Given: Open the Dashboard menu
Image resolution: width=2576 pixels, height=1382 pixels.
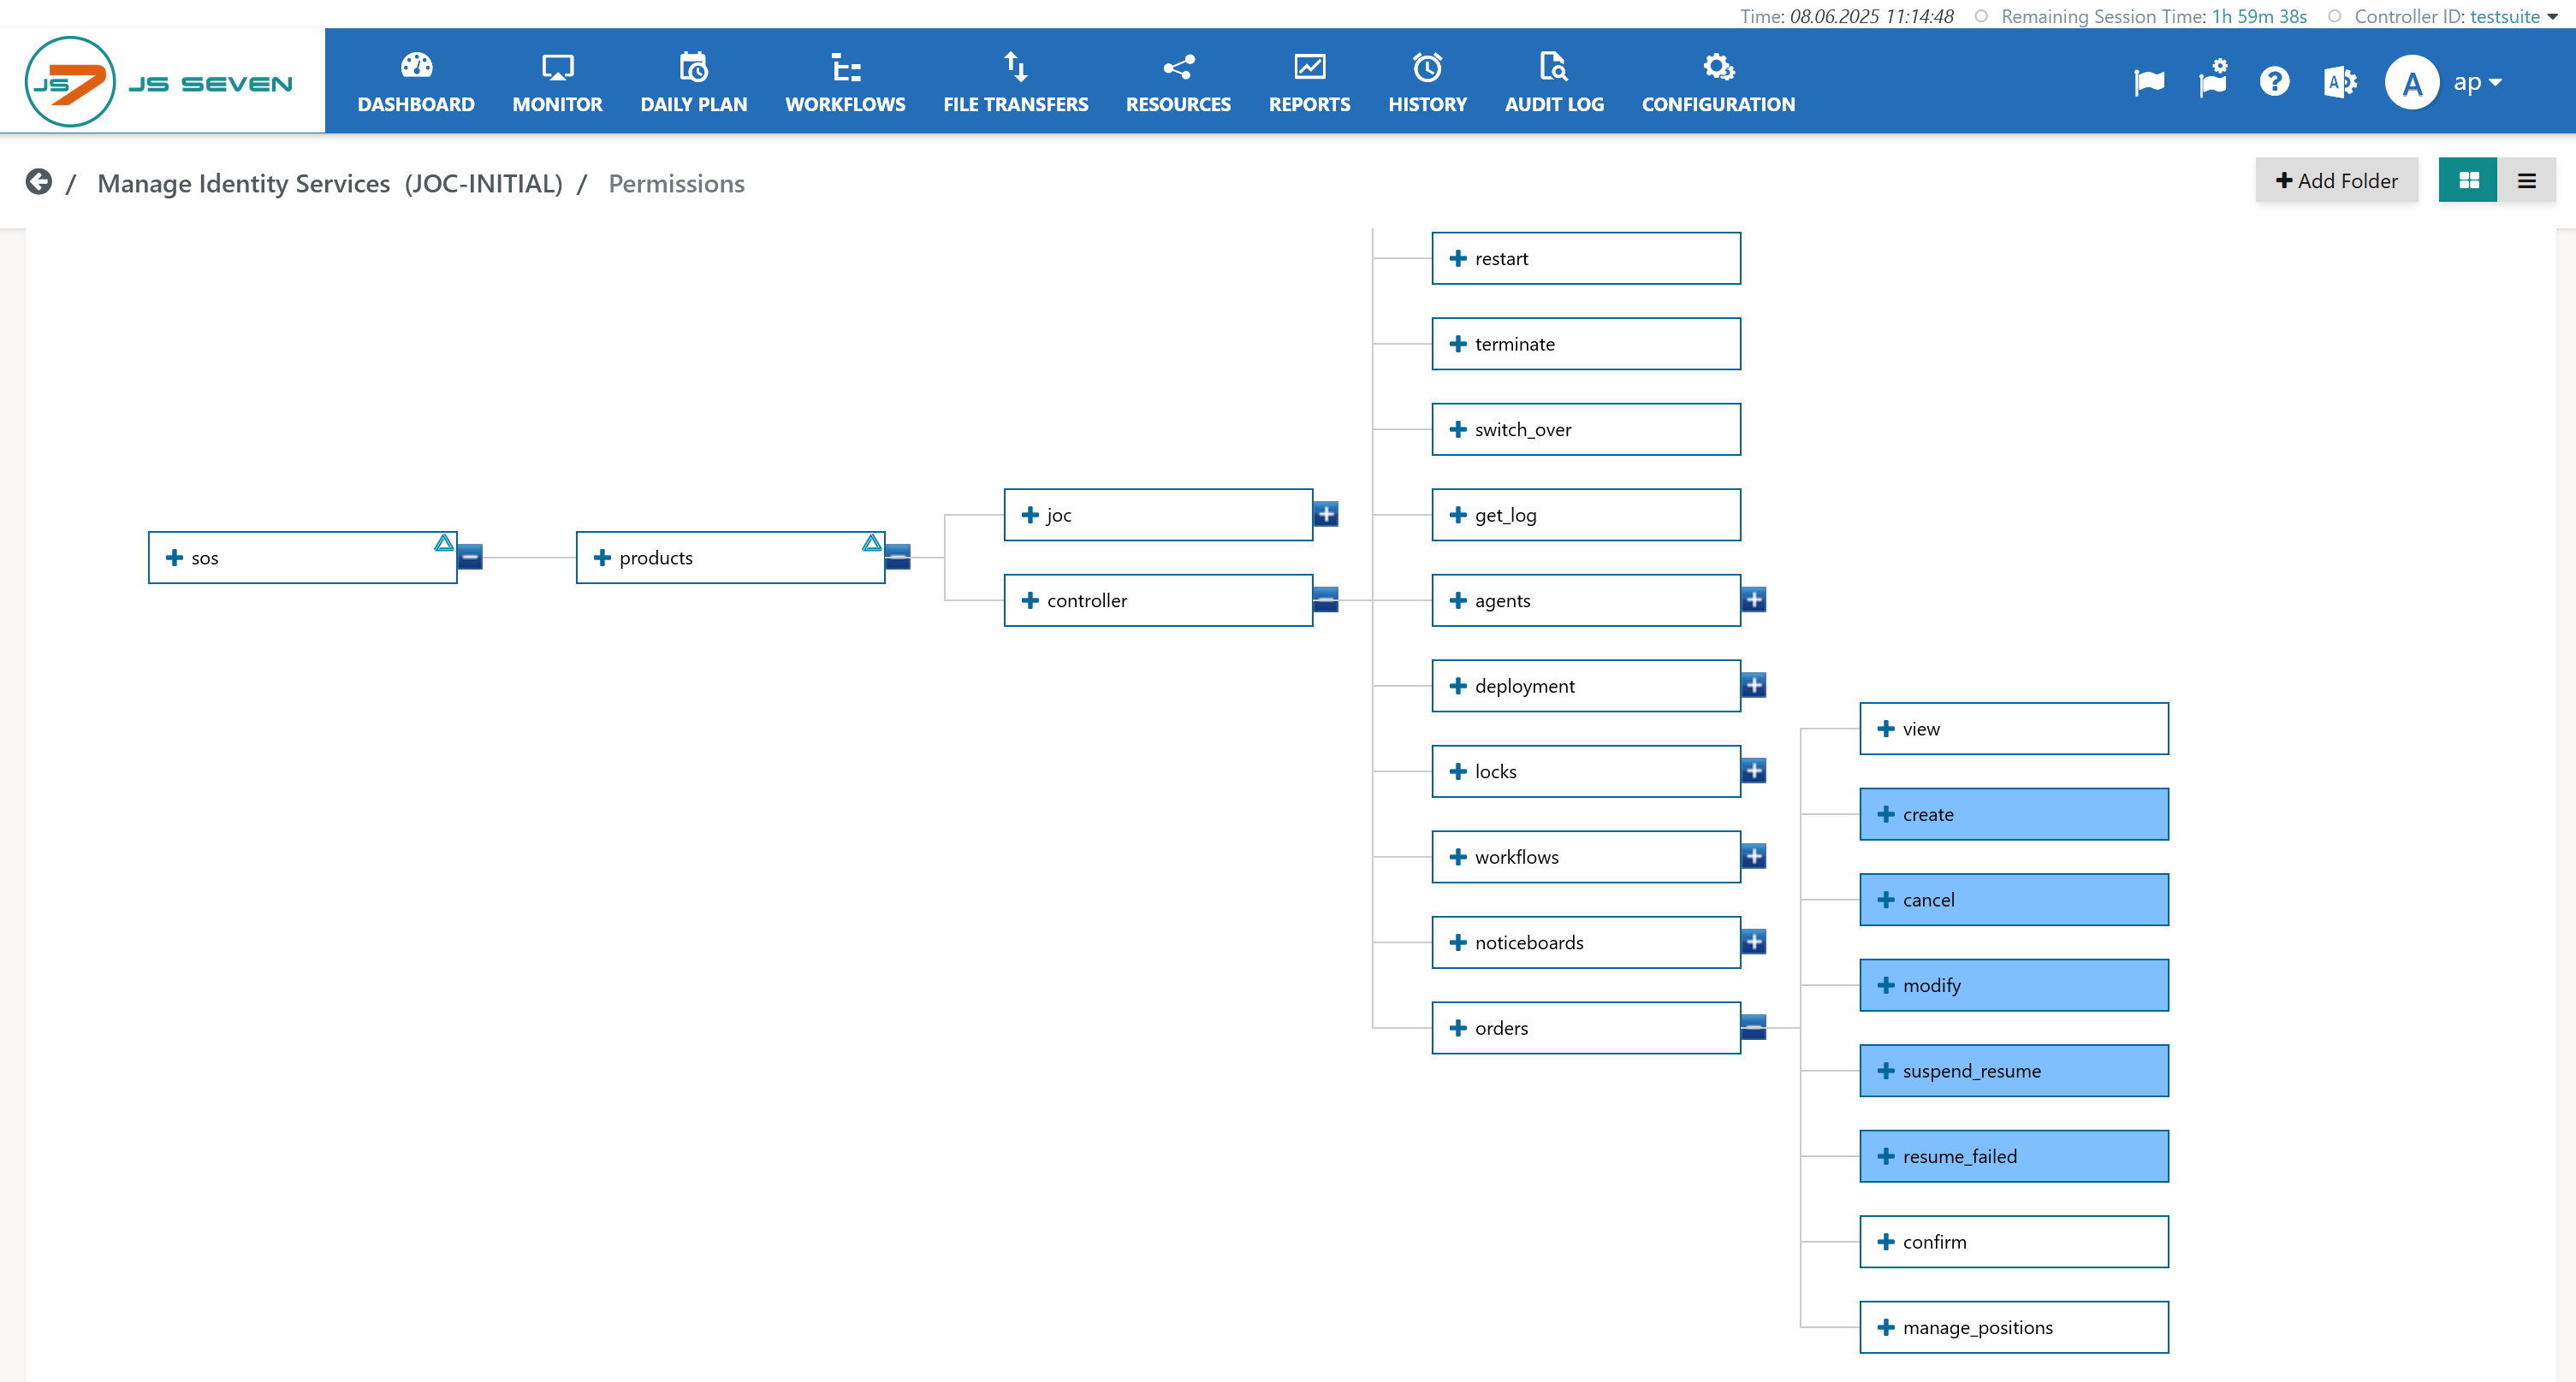Looking at the screenshot, I should coord(416,82).
